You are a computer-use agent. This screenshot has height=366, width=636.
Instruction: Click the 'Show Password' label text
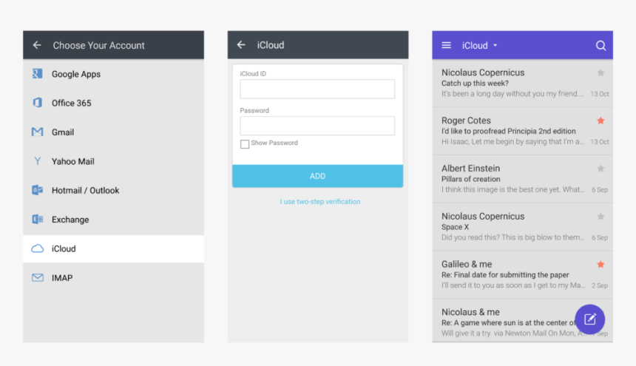point(274,143)
